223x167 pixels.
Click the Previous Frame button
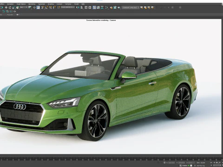coord(214,163)
